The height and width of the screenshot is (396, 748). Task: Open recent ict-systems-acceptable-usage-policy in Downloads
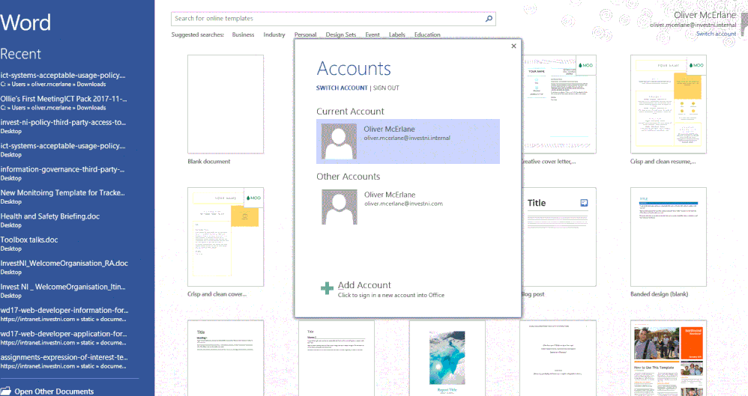coord(64,79)
